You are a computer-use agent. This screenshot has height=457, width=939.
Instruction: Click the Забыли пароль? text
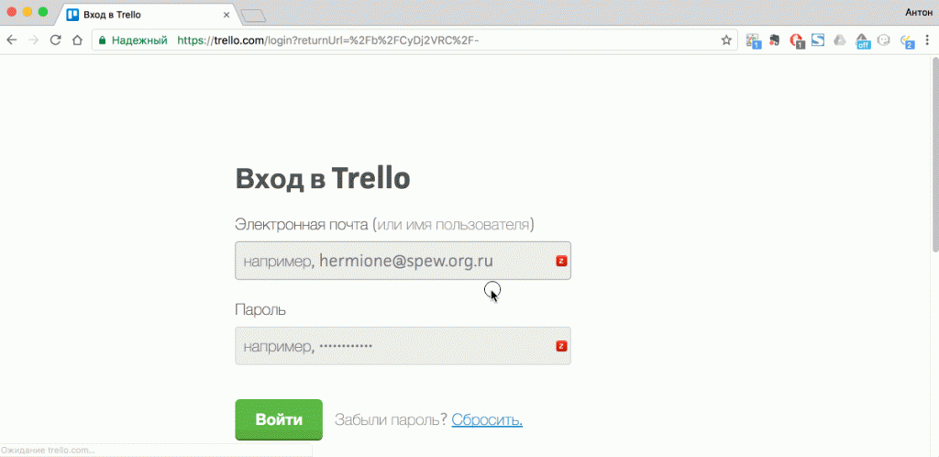coord(391,420)
